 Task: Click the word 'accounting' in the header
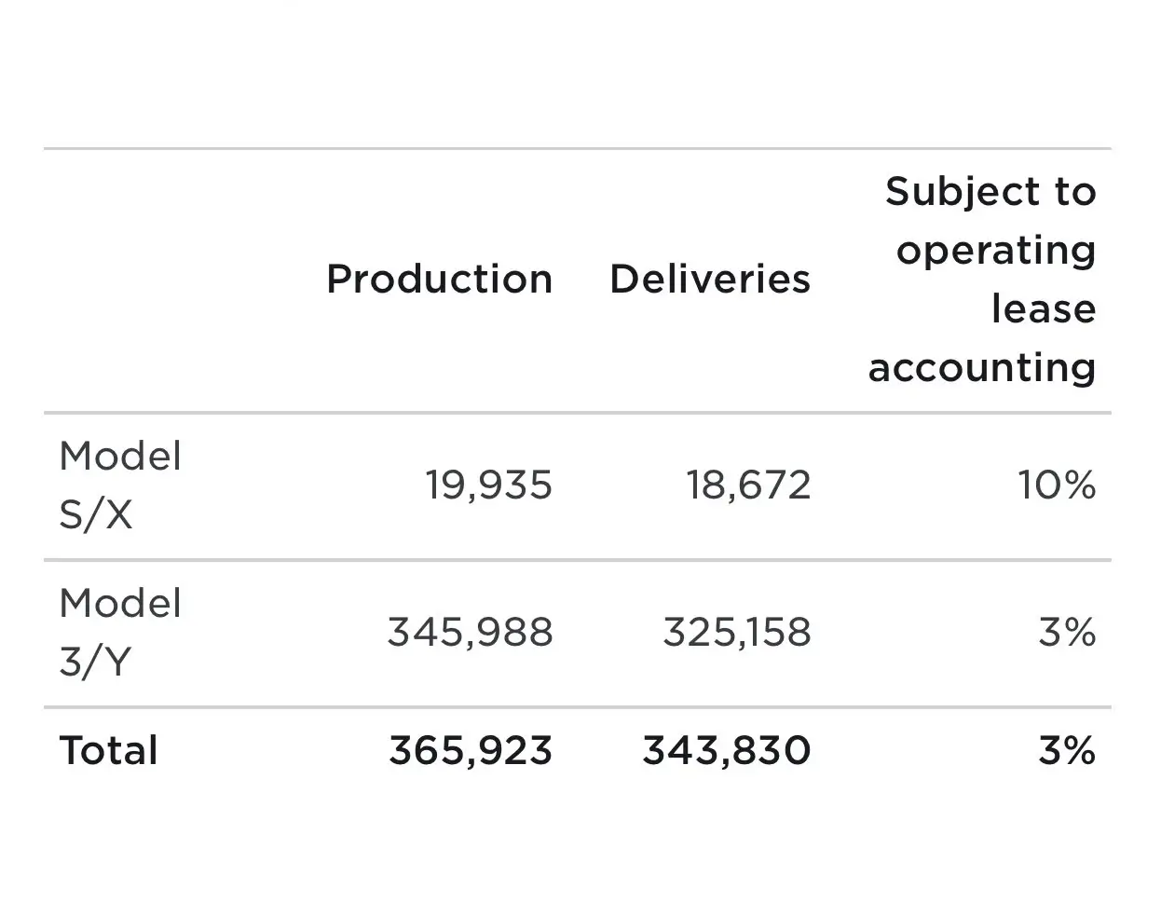coord(982,367)
